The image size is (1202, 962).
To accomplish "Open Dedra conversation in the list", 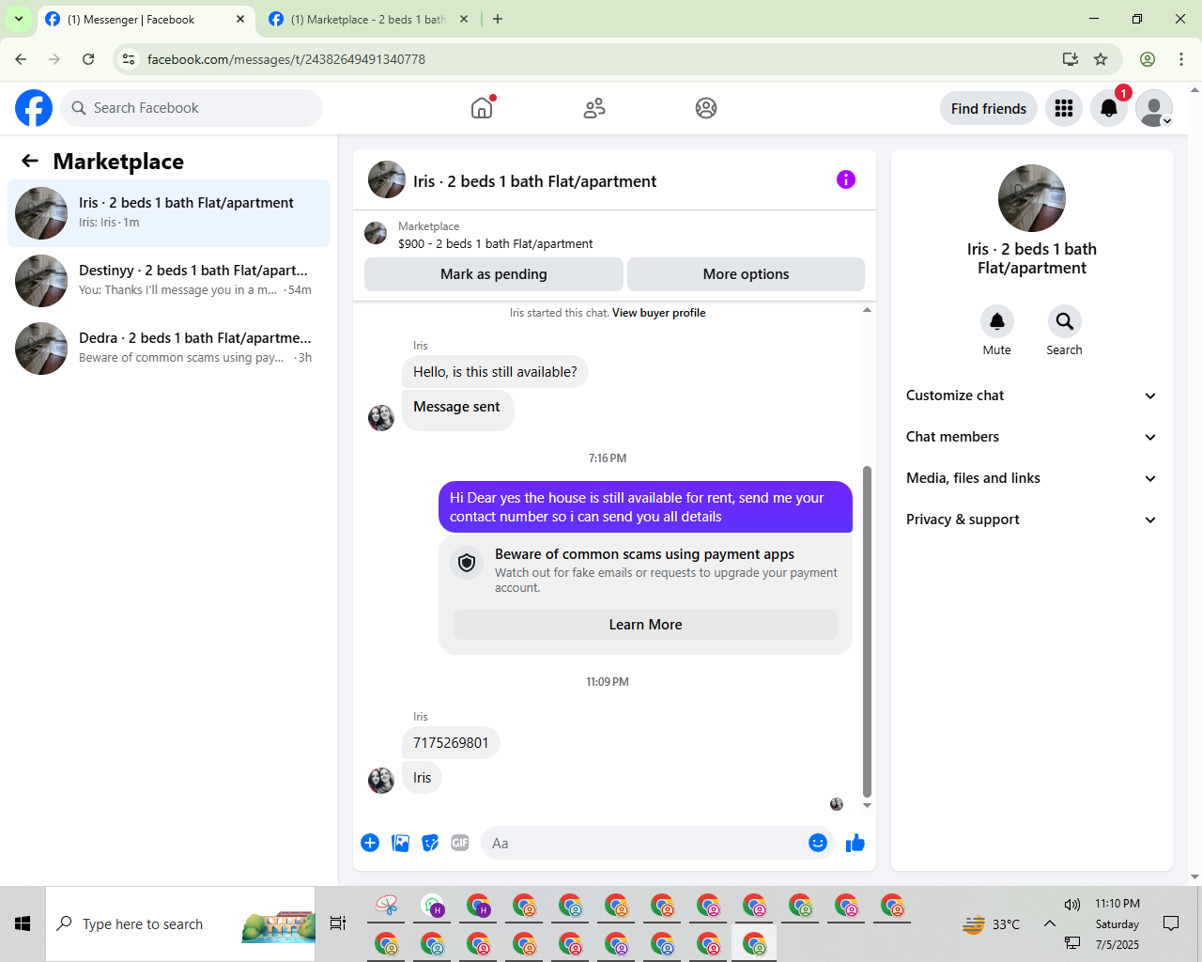I will [169, 349].
